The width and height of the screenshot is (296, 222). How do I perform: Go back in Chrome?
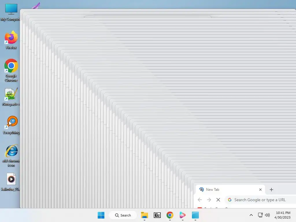[x=200, y=200]
